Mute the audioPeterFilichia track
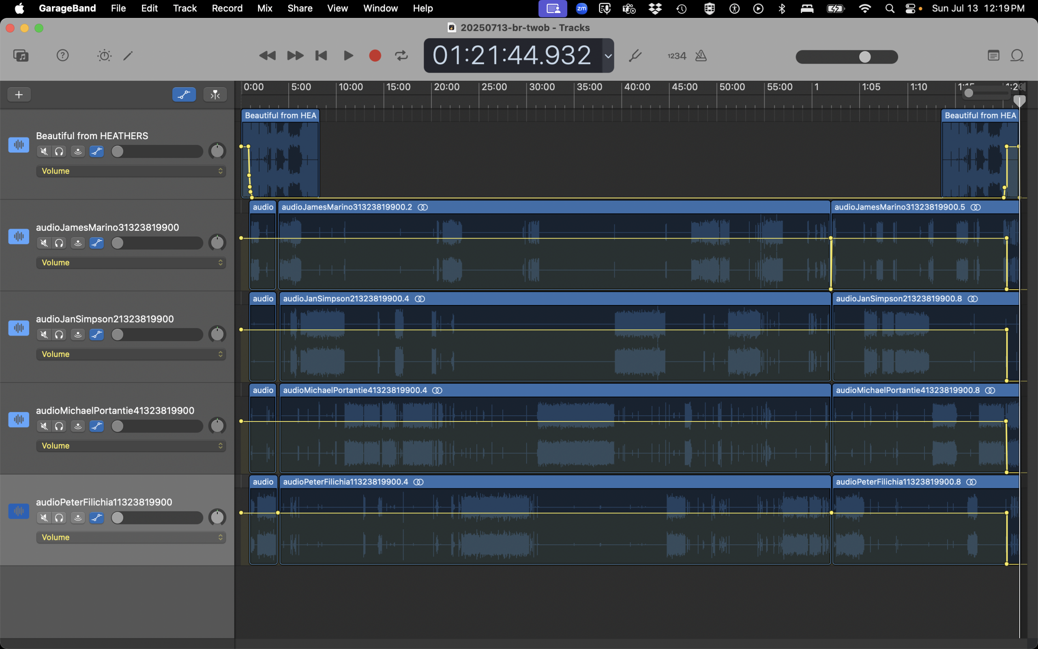 coord(44,518)
